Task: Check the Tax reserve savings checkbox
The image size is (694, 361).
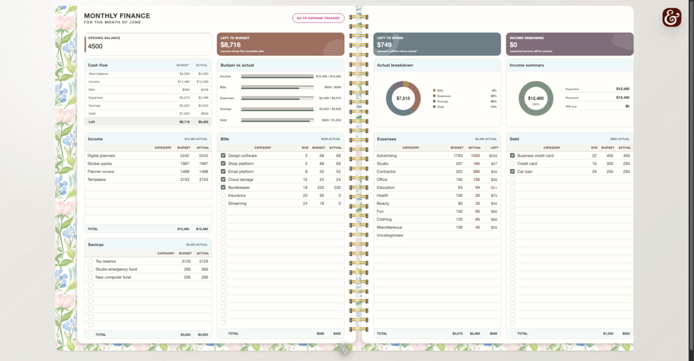Action: click(90, 261)
